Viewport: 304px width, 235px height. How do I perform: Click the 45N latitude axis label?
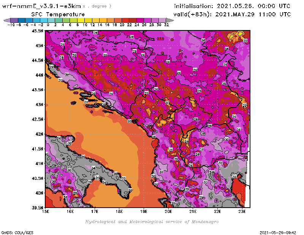pos(39,46)
